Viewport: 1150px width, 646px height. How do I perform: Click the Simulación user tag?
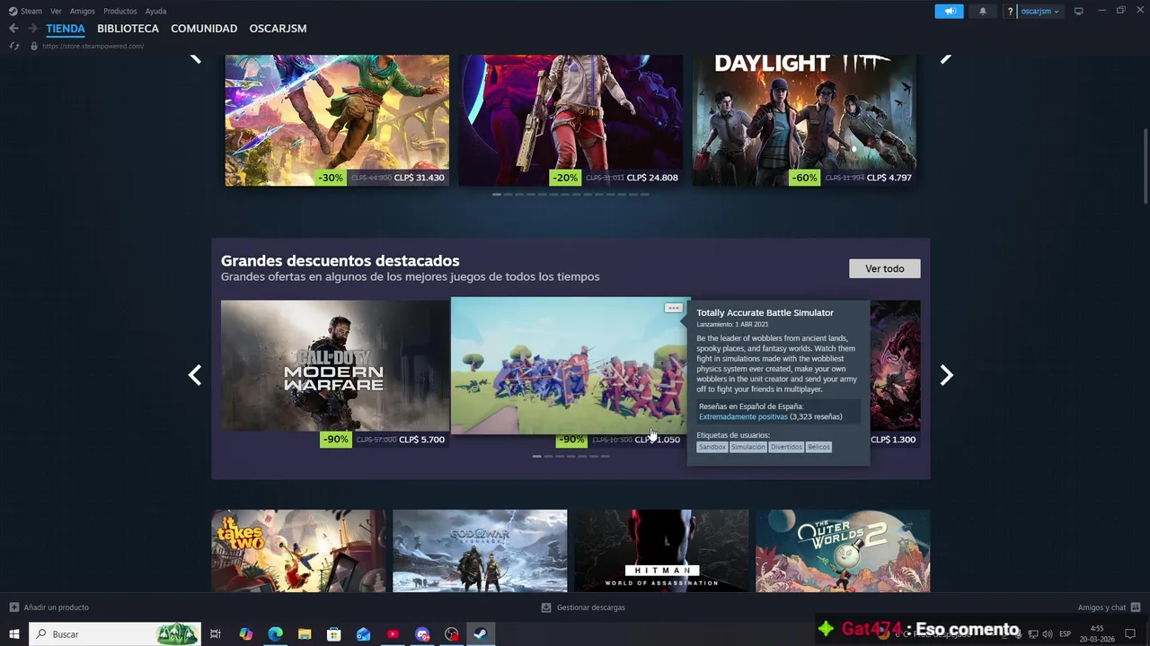click(748, 447)
